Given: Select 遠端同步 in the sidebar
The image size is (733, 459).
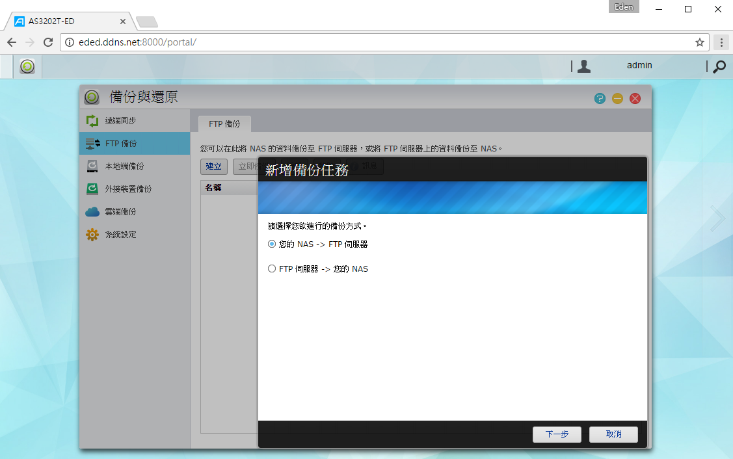Looking at the screenshot, I should pos(135,120).
